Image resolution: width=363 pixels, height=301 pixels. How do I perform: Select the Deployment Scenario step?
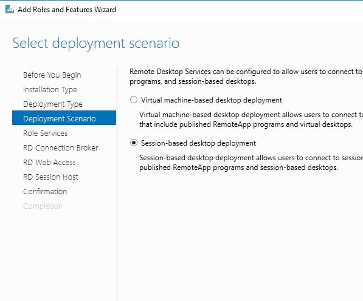pyautogui.click(x=64, y=118)
